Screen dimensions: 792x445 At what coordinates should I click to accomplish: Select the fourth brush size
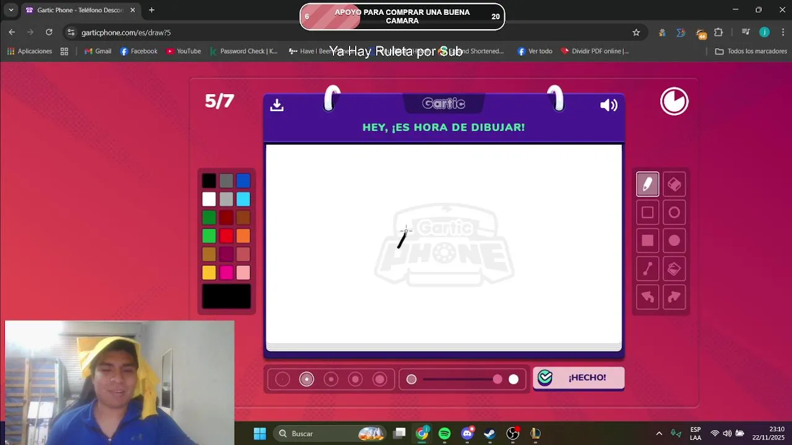click(x=355, y=379)
